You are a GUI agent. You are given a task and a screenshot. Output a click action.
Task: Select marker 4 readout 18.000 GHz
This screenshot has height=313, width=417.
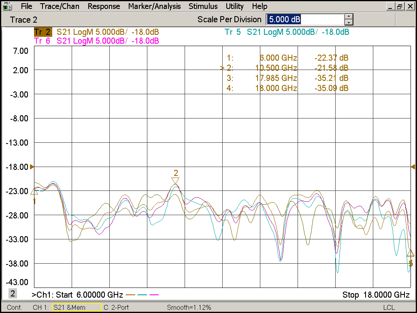tap(276, 88)
